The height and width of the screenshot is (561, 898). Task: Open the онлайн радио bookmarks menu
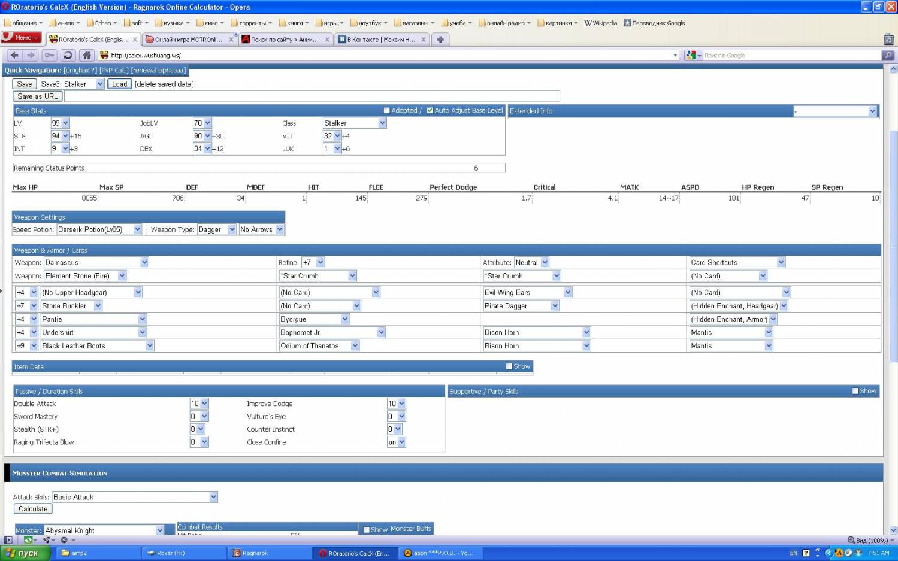pyautogui.click(x=505, y=23)
